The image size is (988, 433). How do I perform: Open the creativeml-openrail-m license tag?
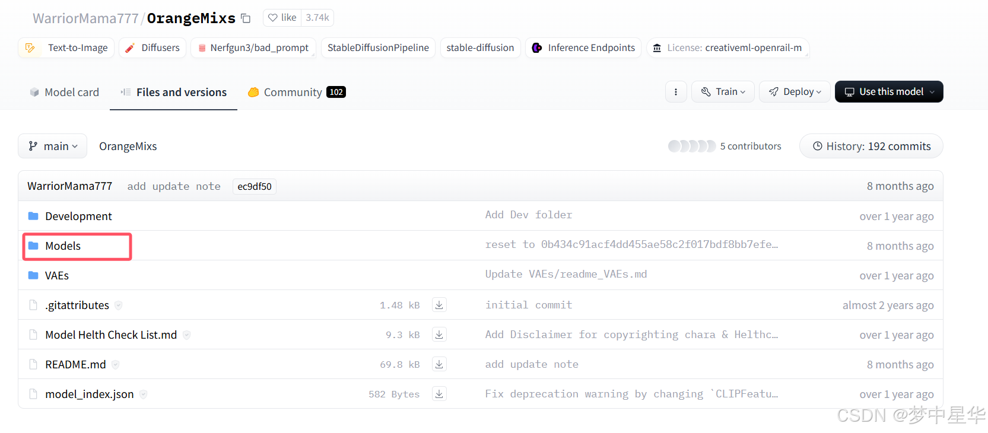[728, 47]
